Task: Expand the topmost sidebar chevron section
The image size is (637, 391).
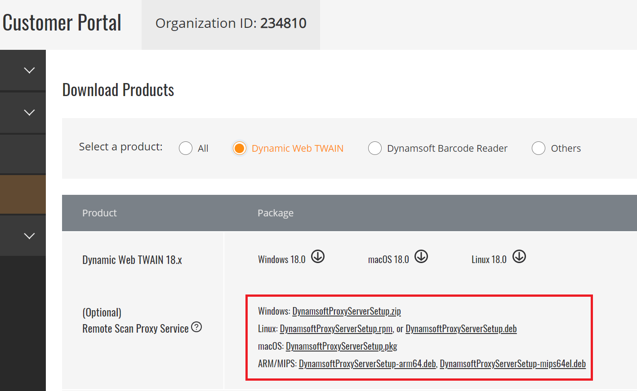Action: pyautogui.click(x=29, y=70)
